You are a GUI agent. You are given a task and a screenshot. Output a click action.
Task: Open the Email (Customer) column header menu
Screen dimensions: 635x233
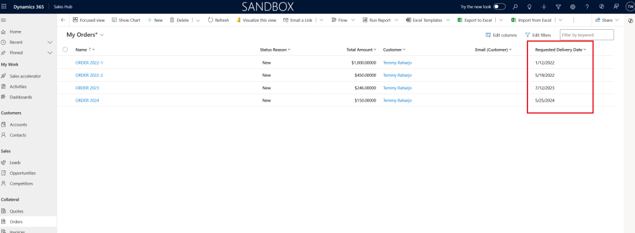click(493, 50)
